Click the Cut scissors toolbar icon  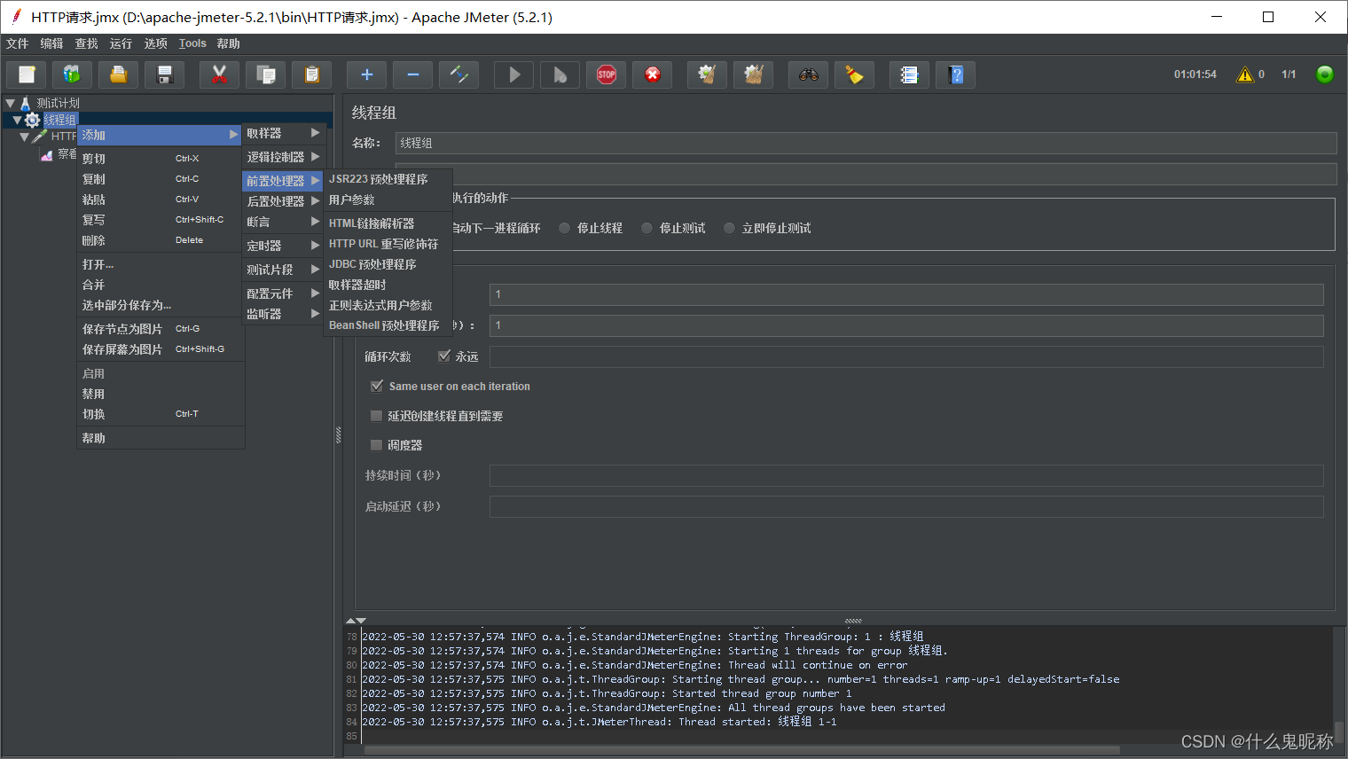pos(220,74)
